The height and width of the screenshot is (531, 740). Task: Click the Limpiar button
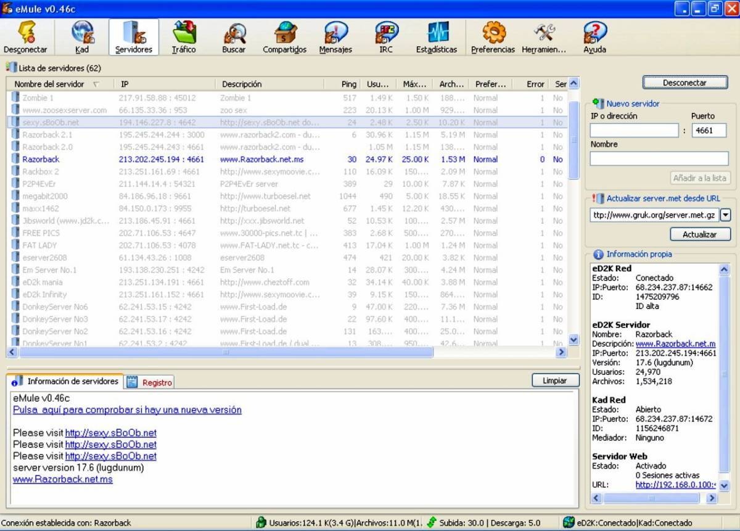[x=555, y=381]
